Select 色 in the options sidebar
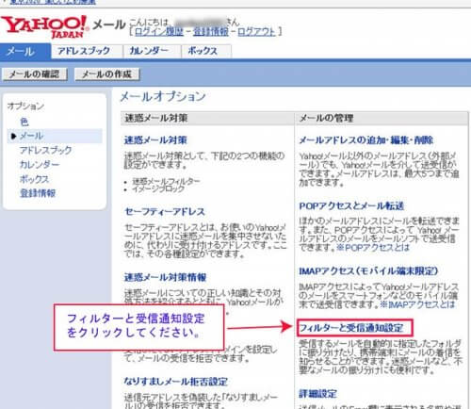Image resolution: width=471 pixels, height=409 pixels. point(24,122)
